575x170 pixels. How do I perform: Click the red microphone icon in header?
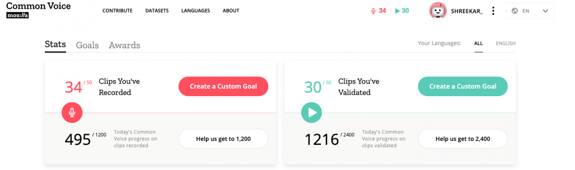coord(373,11)
